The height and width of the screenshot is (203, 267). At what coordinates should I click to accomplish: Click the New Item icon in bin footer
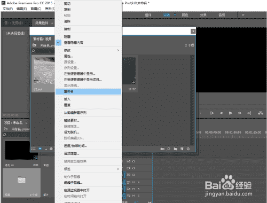click(x=182, y=149)
